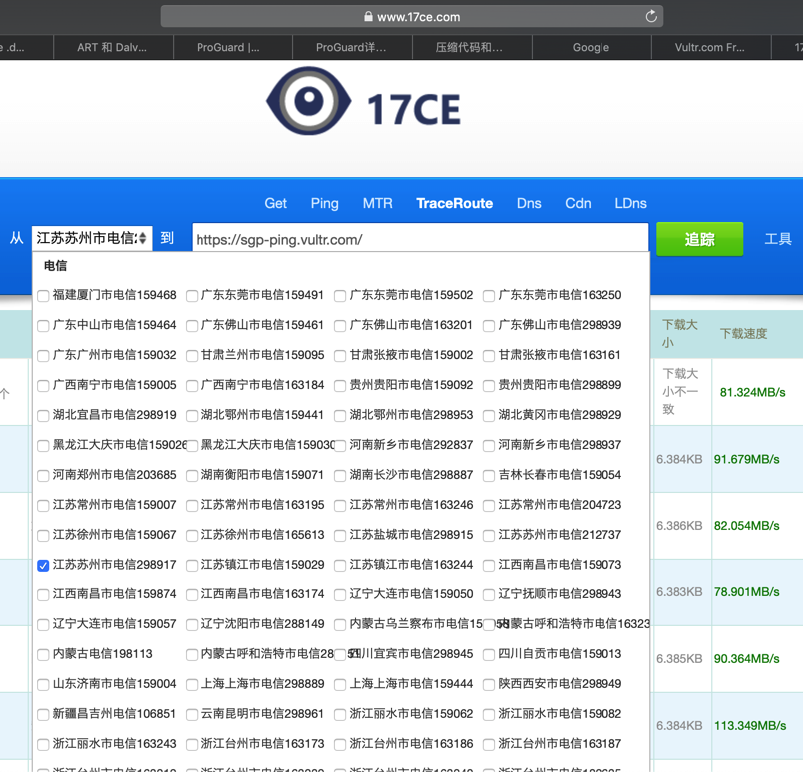Check 黑龙江大庆市电信159026 checkbox
803x772 pixels.
tap(43, 446)
